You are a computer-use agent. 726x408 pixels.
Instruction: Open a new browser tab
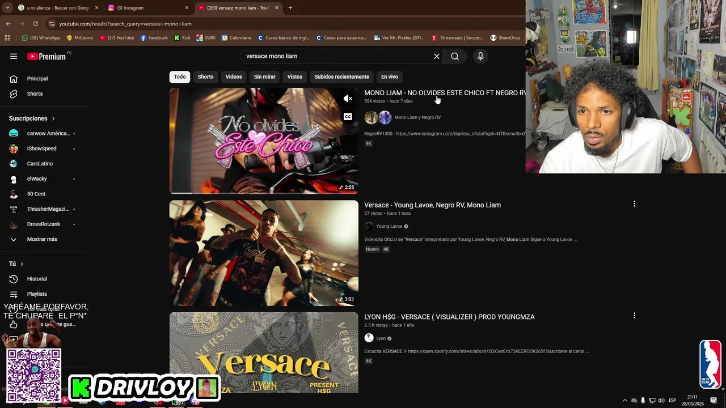pos(290,8)
